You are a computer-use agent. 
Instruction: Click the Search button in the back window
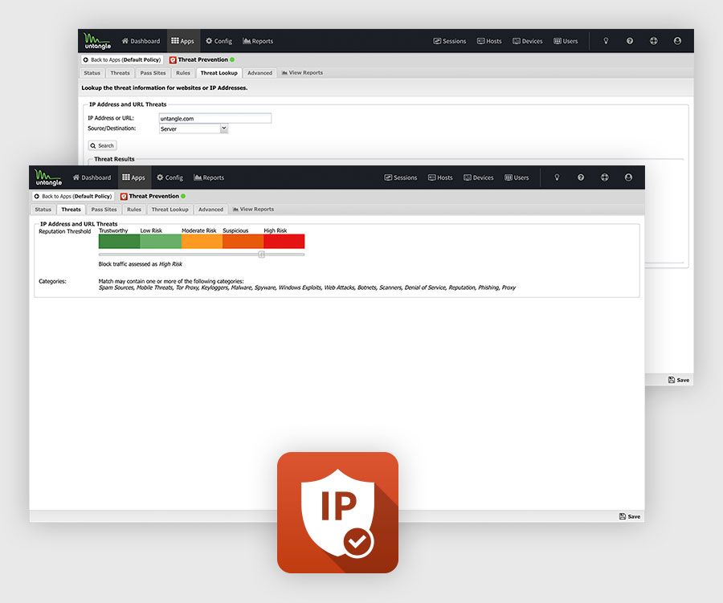(x=102, y=145)
